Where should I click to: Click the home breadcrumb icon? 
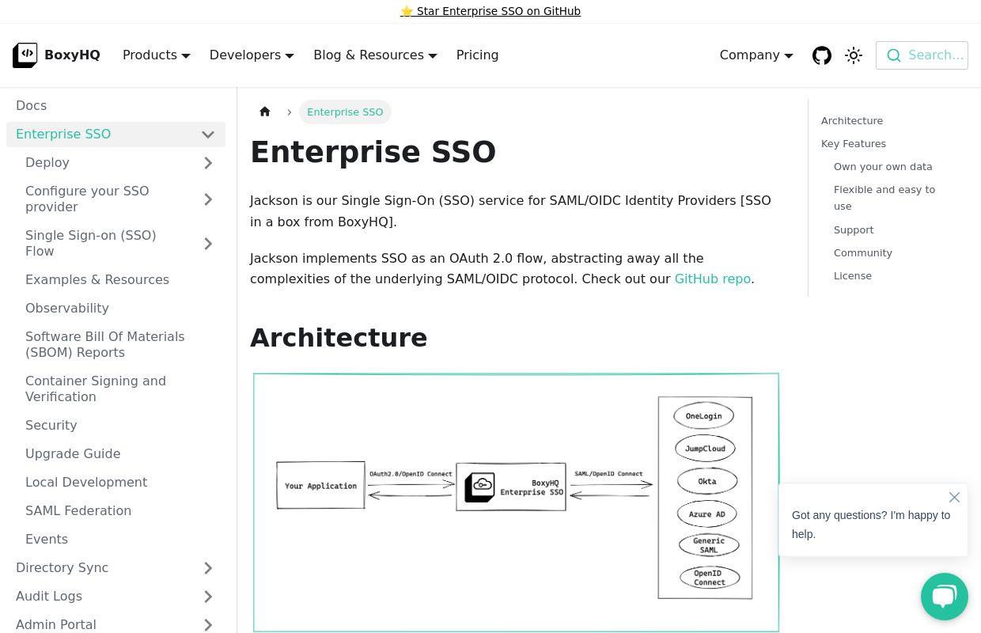265,112
